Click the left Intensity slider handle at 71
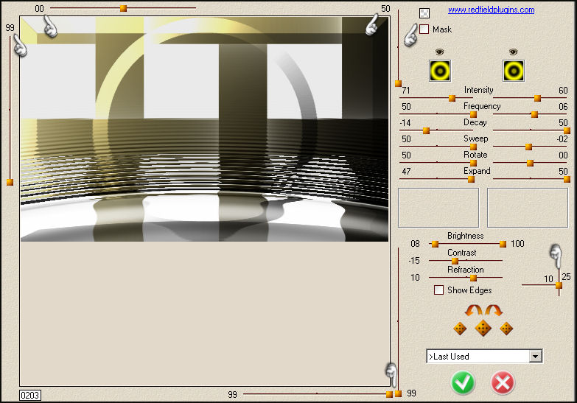This screenshot has height=403, width=577. click(452, 98)
